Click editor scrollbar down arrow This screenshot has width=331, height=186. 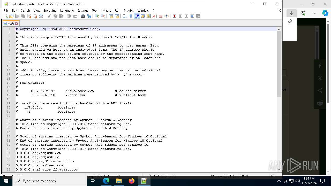click(279, 169)
